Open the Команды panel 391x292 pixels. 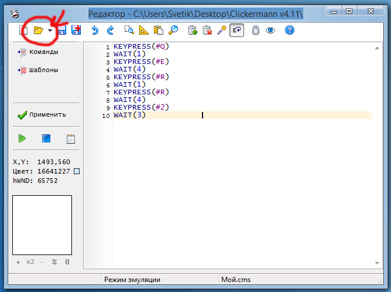pos(37,52)
